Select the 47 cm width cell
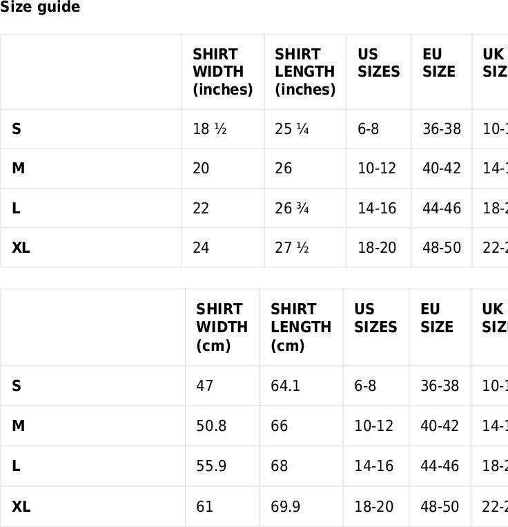This screenshot has width=508, height=527. pos(204,385)
